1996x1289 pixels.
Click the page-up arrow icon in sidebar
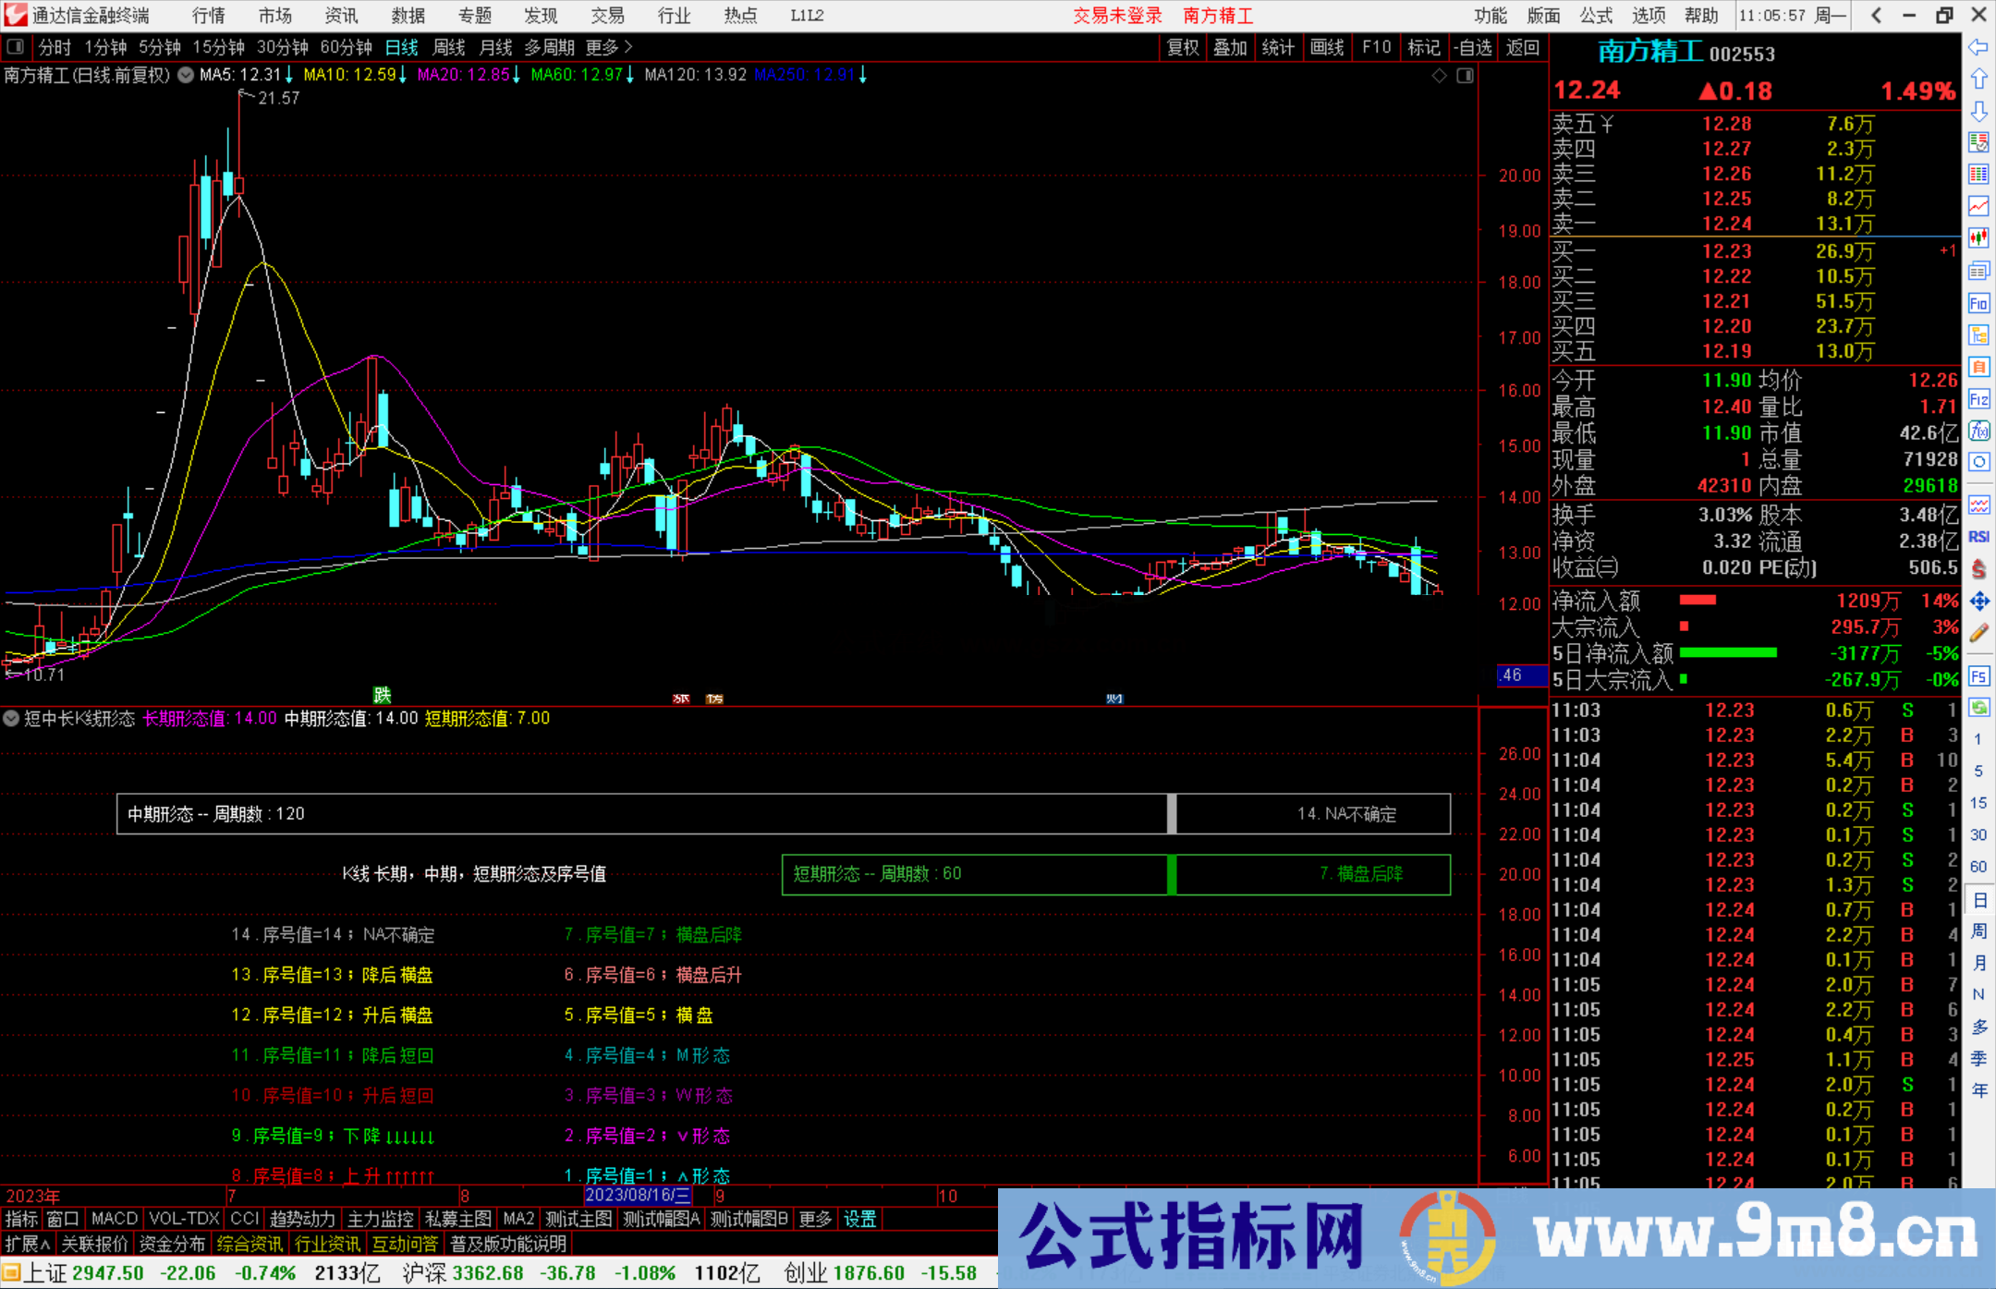pyautogui.click(x=1978, y=79)
